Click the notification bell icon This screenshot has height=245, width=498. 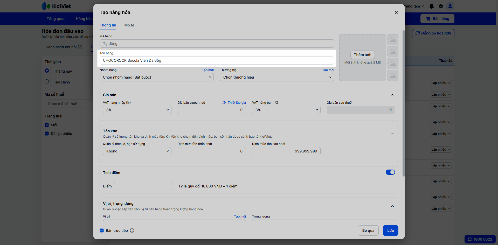coord(431,6)
